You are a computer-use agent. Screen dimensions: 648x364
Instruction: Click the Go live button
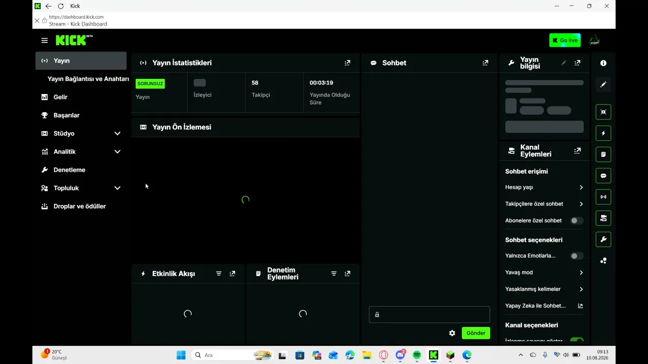tap(565, 40)
